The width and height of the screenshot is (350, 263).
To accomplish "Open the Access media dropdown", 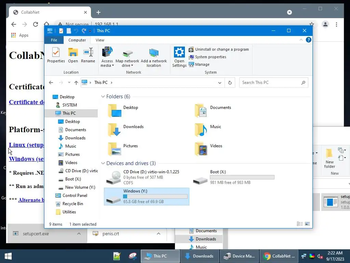I will [x=107, y=57].
